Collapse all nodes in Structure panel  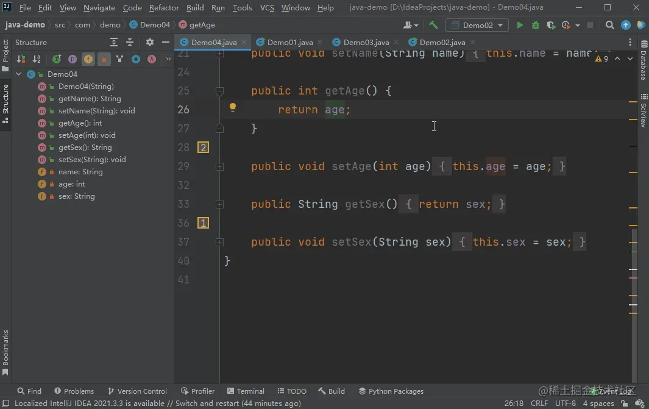point(130,42)
